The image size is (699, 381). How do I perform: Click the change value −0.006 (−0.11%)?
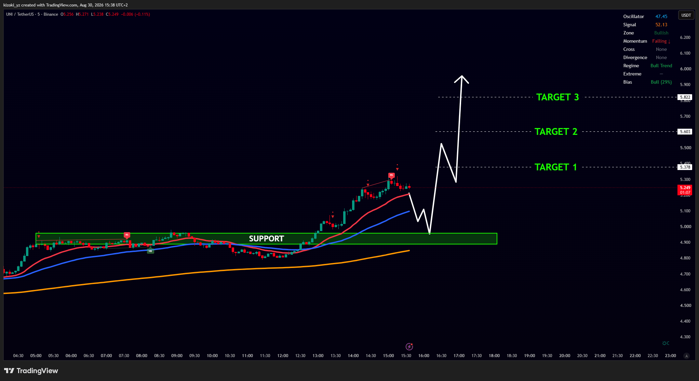coord(136,14)
